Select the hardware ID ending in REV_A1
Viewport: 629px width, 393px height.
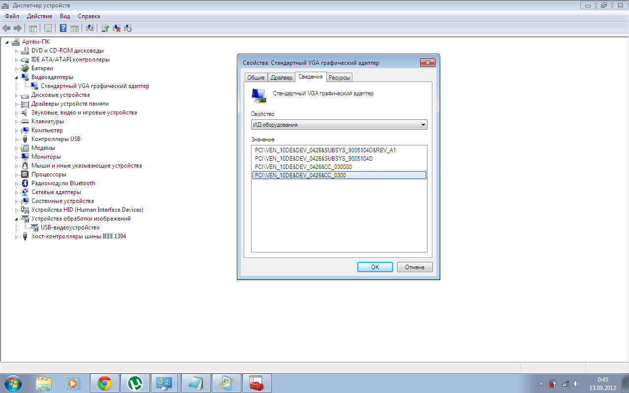(325, 150)
